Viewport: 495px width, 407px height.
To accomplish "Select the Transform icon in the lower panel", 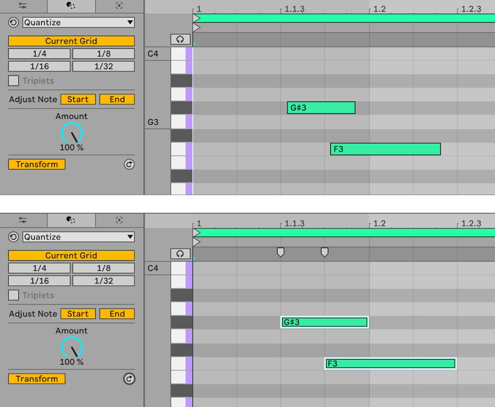I will tap(71, 220).
